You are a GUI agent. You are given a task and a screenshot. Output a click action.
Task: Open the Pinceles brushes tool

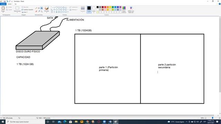(47, 9)
